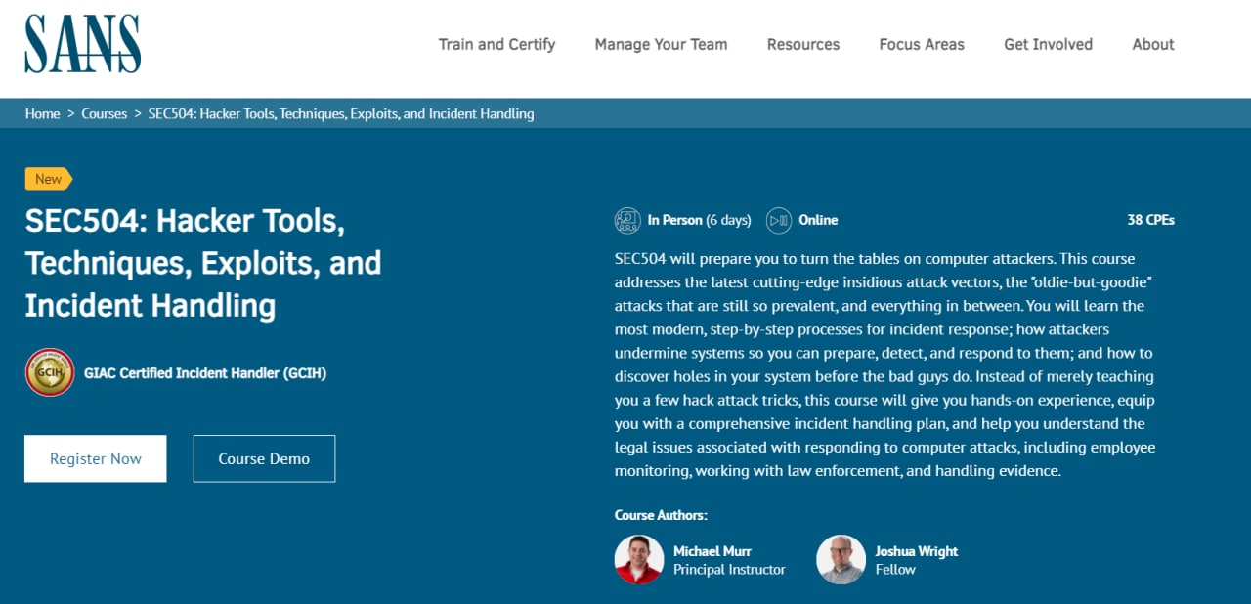Screen dimensions: 1251x604
Task: Select the In Person (6 days) label
Action: [699, 220]
